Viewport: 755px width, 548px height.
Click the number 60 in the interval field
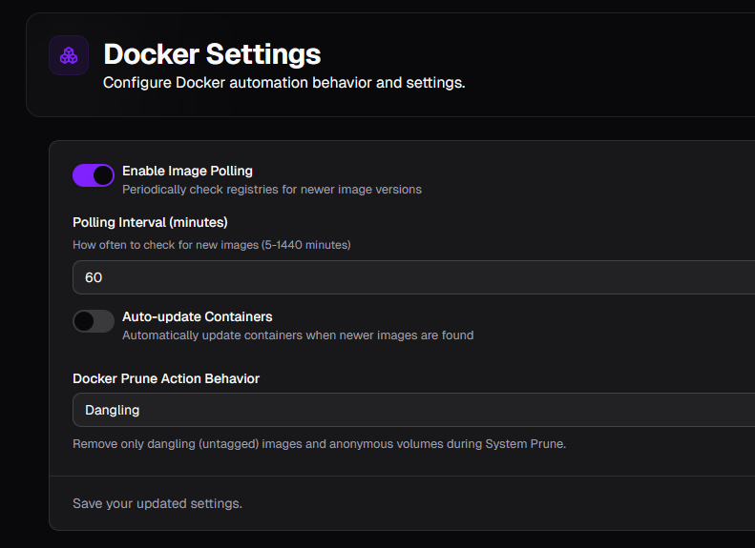tap(94, 277)
